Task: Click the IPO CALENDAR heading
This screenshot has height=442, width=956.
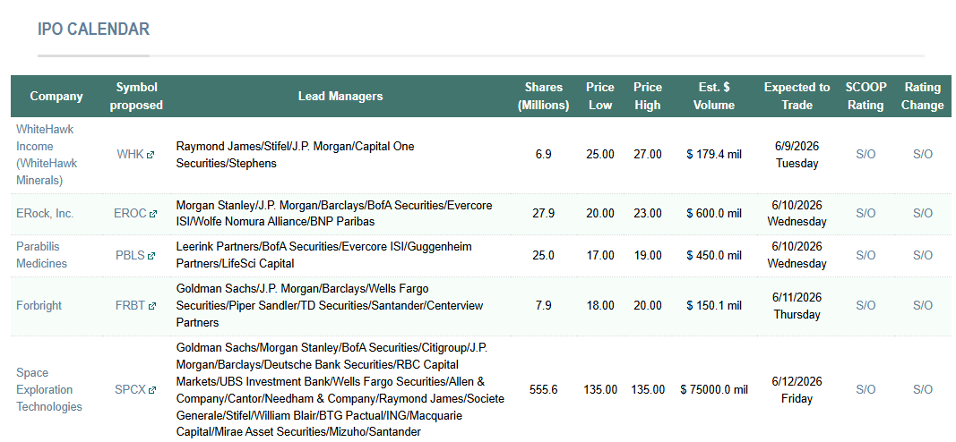Action: coord(93,30)
